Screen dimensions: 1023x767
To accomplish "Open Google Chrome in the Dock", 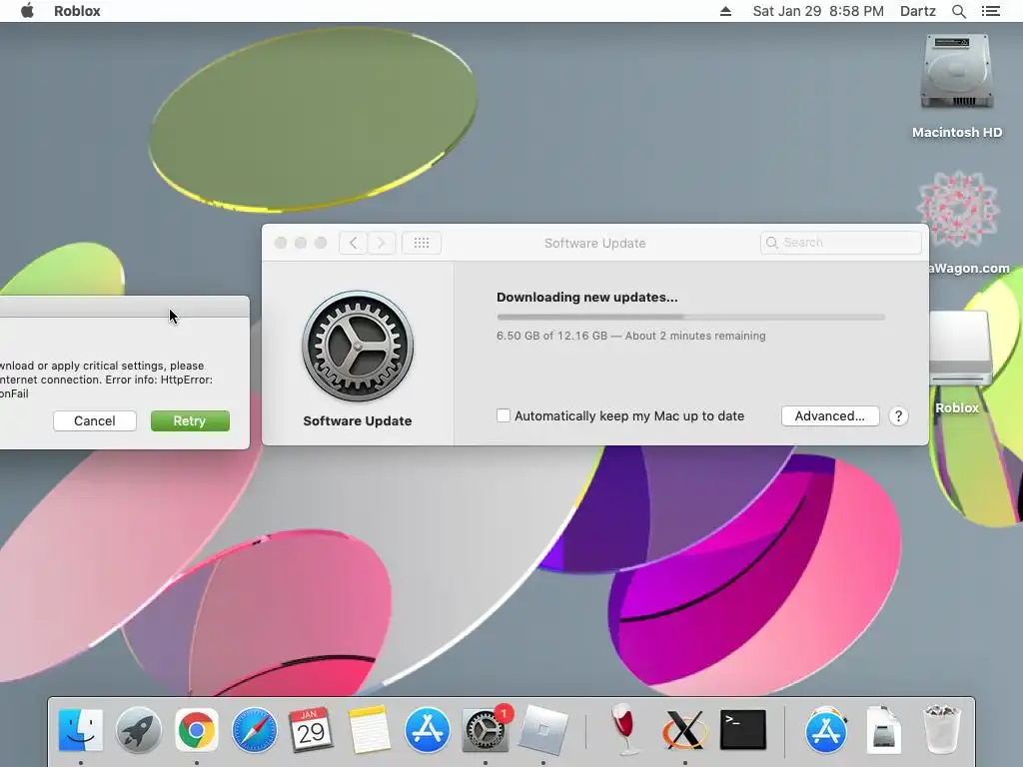I will pos(197,730).
